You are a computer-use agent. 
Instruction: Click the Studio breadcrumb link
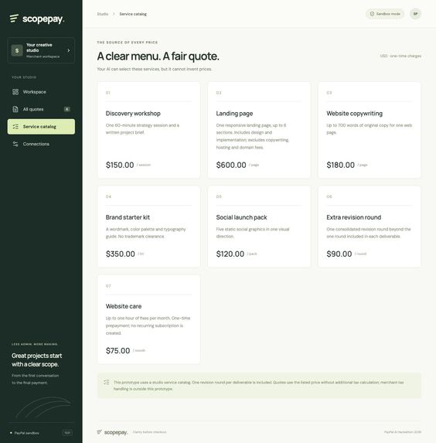click(x=103, y=14)
